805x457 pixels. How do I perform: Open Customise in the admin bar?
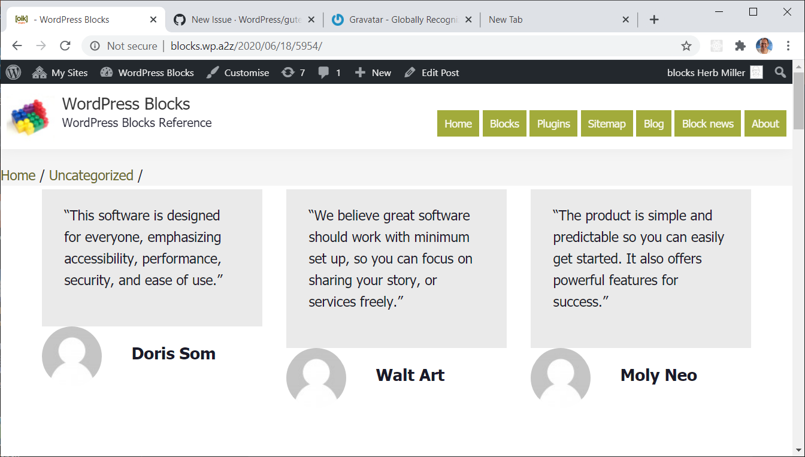click(x=238, y=72)
